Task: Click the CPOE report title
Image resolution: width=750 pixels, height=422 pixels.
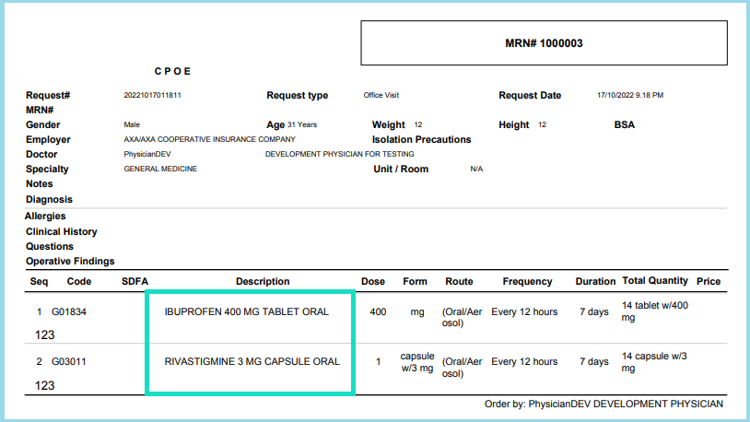Action: [x=173, y=71]
